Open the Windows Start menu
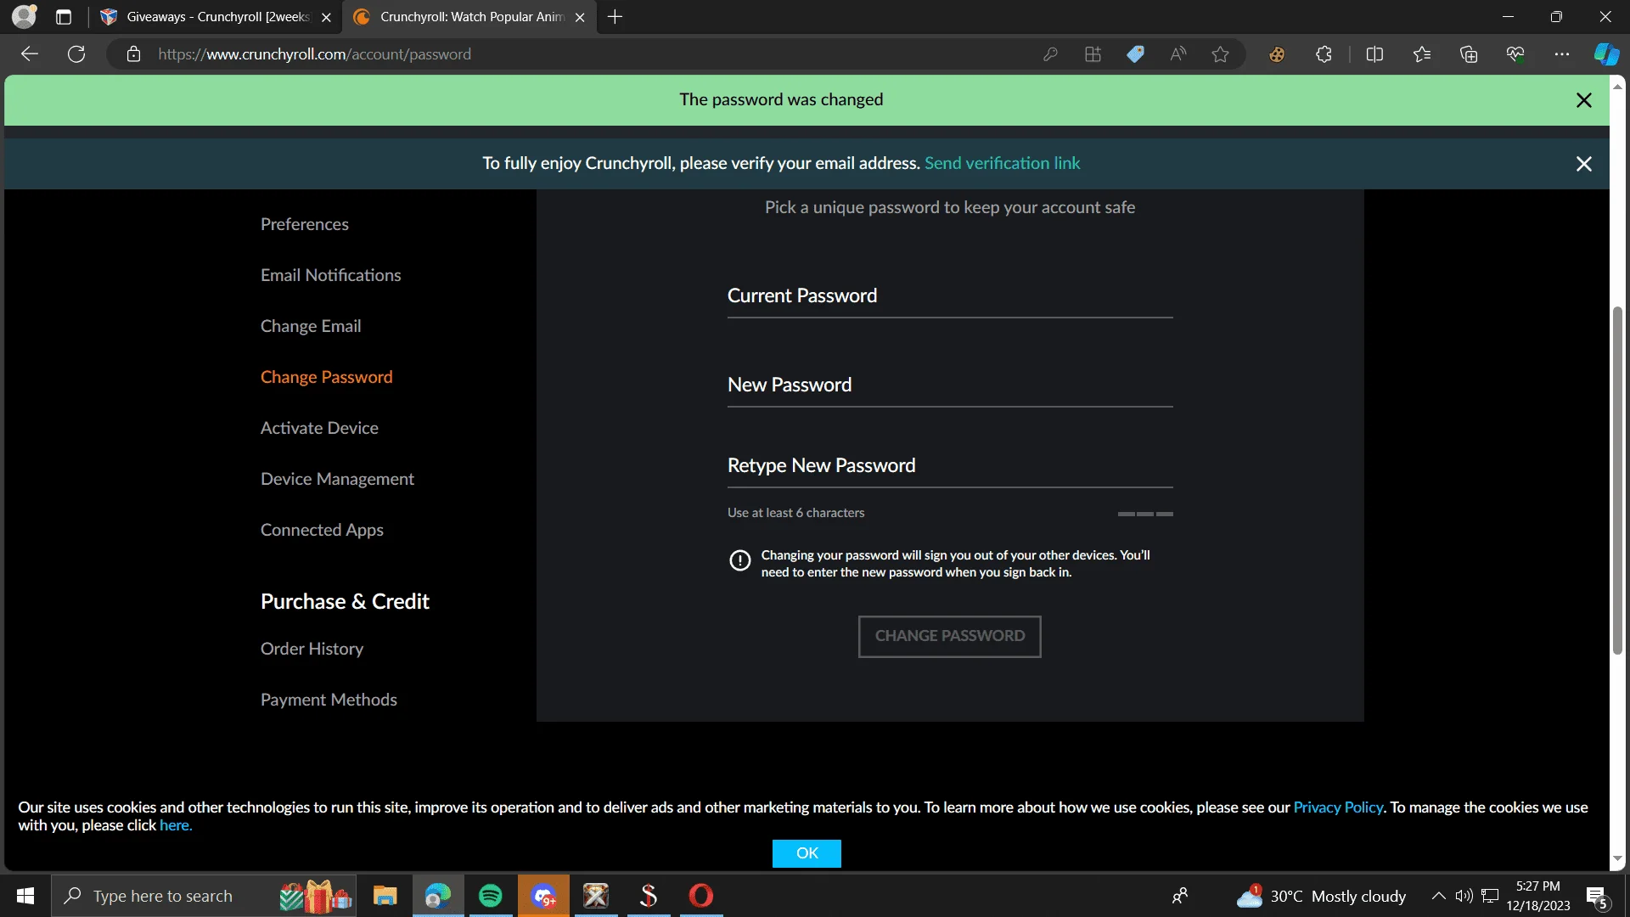This screenshot has width=1630, height=917. pos(25,896)
